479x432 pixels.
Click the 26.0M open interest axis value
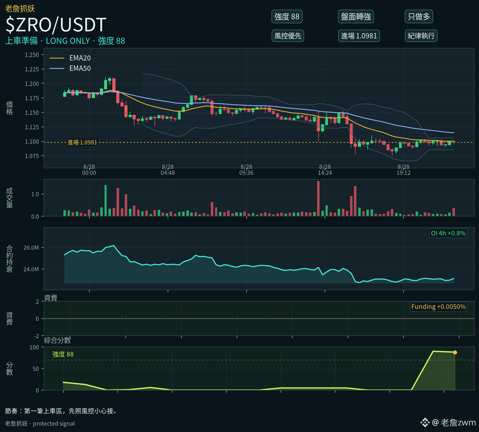pos(31,248)
